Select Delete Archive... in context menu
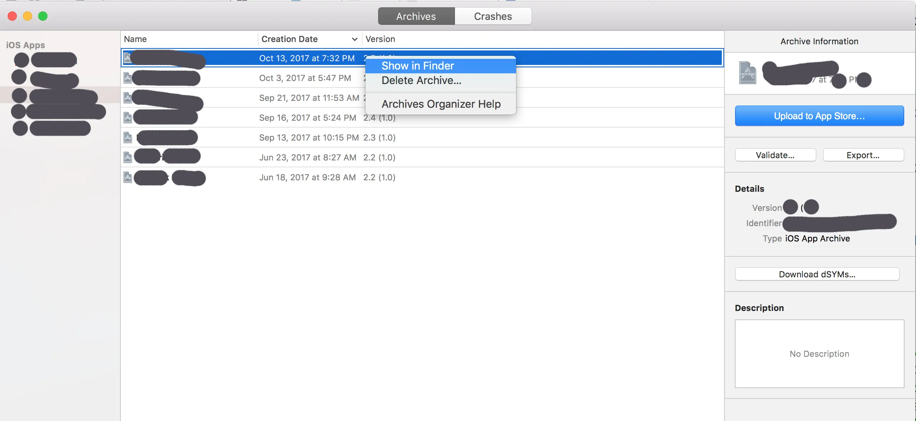This screenshot has width=916, height=421. coord(421,81)
